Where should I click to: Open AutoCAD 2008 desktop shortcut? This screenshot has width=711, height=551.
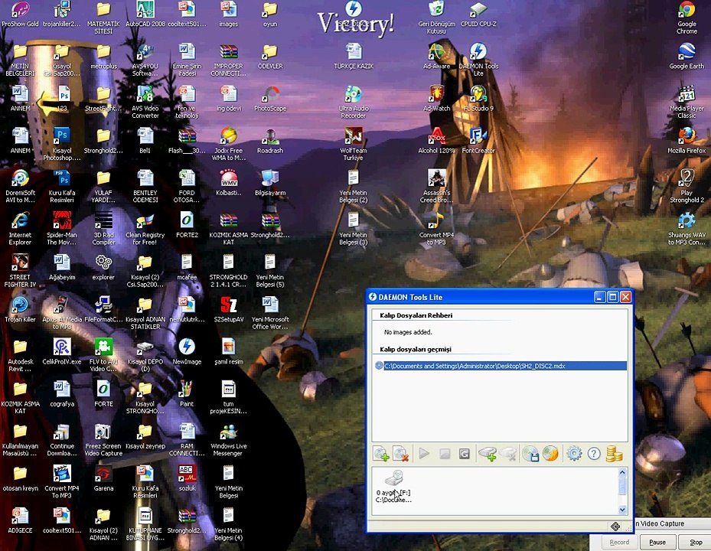[145, 15]
